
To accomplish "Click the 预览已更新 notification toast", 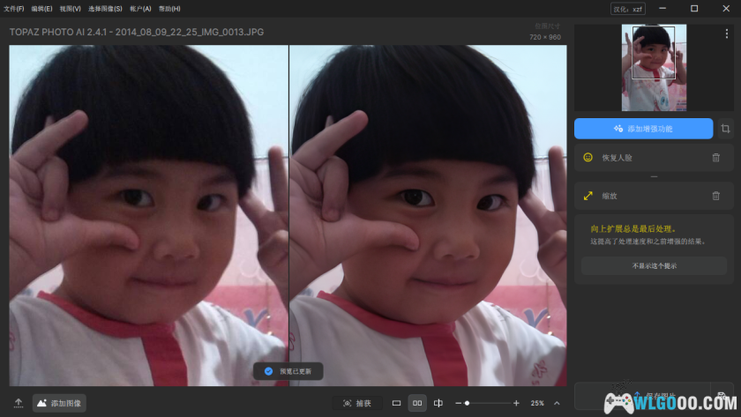I will click(288, 371).
